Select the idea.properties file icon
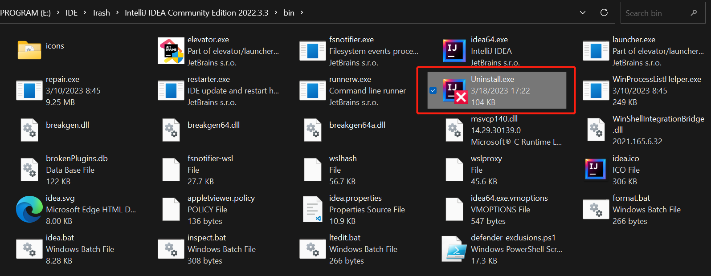This screenshot has height=276, width=711. coord(313,209)
